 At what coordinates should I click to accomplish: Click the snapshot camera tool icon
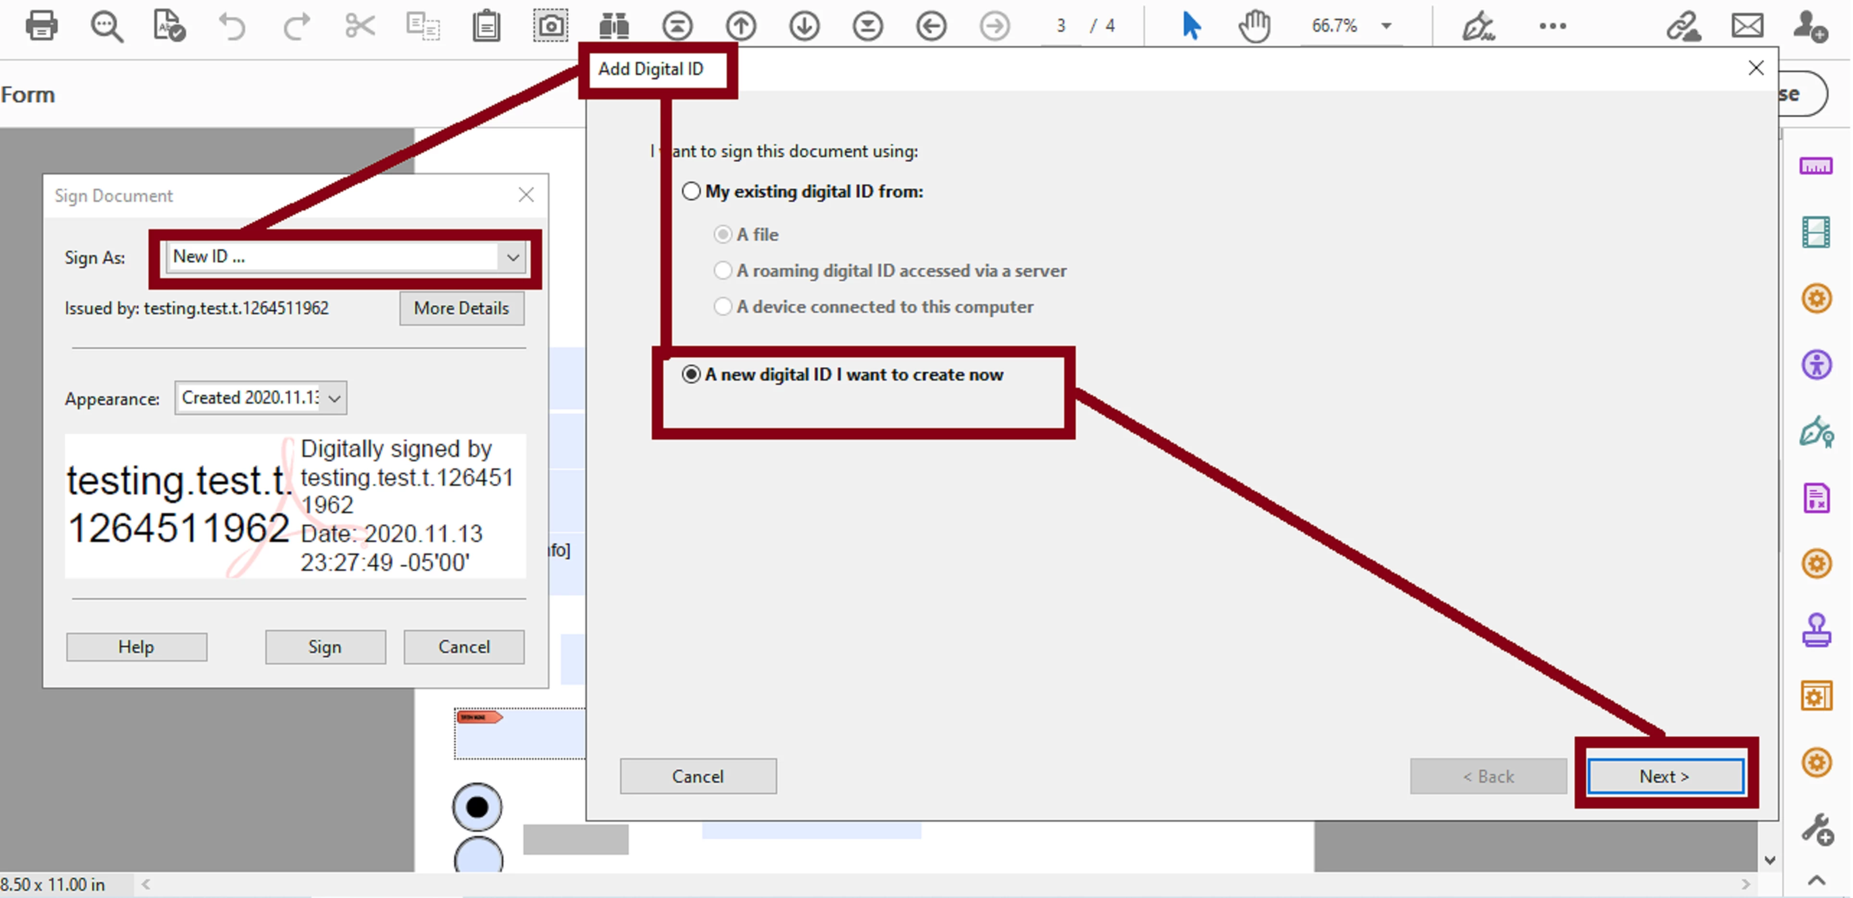coord(550,26)
